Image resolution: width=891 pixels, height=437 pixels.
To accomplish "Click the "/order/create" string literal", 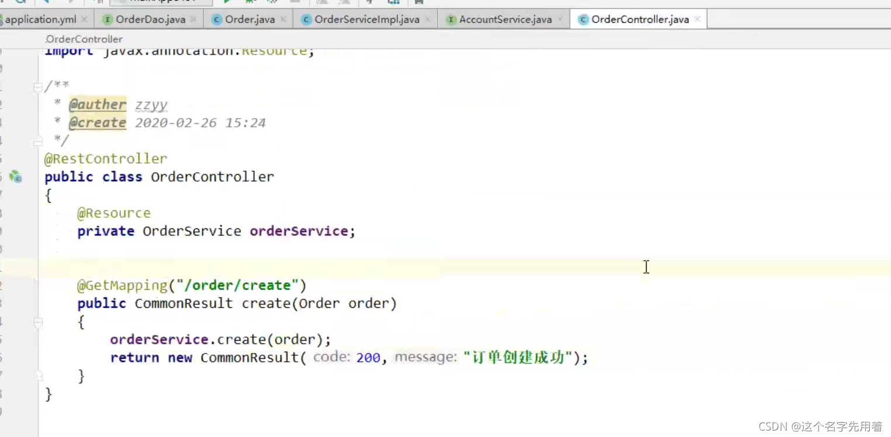I will tap(237, 286).
